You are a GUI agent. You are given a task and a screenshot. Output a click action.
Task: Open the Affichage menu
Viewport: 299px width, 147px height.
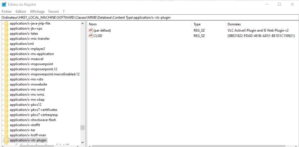click(x=37, y=12)
